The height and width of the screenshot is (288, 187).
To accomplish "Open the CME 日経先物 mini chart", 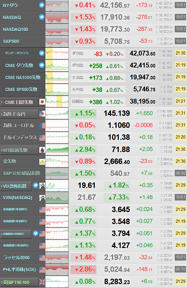I will coord(57,101).
